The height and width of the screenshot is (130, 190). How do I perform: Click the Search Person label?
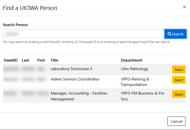point(15,25)
